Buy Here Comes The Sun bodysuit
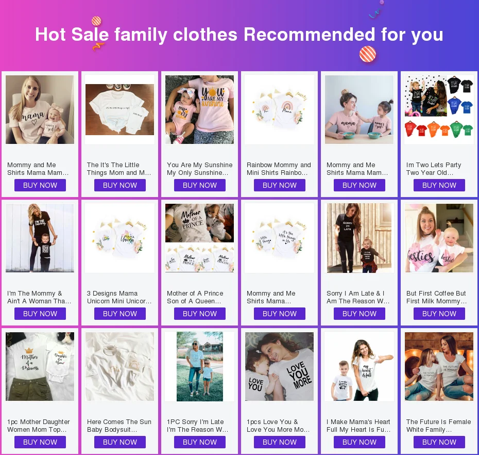The width and height of the screenshot is (479, 455). 119,442
